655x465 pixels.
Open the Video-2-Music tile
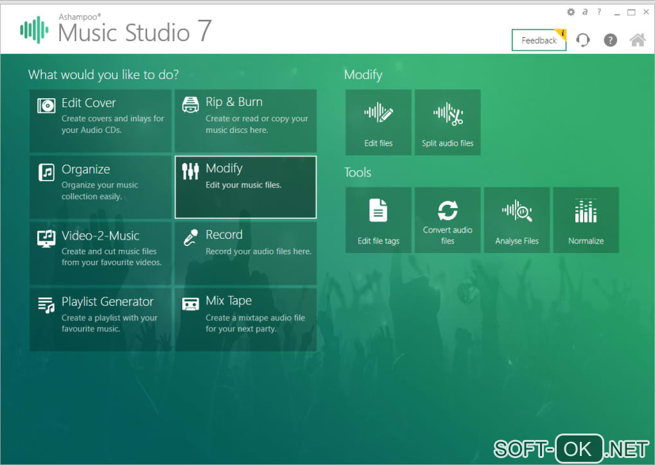pos(100,254)
